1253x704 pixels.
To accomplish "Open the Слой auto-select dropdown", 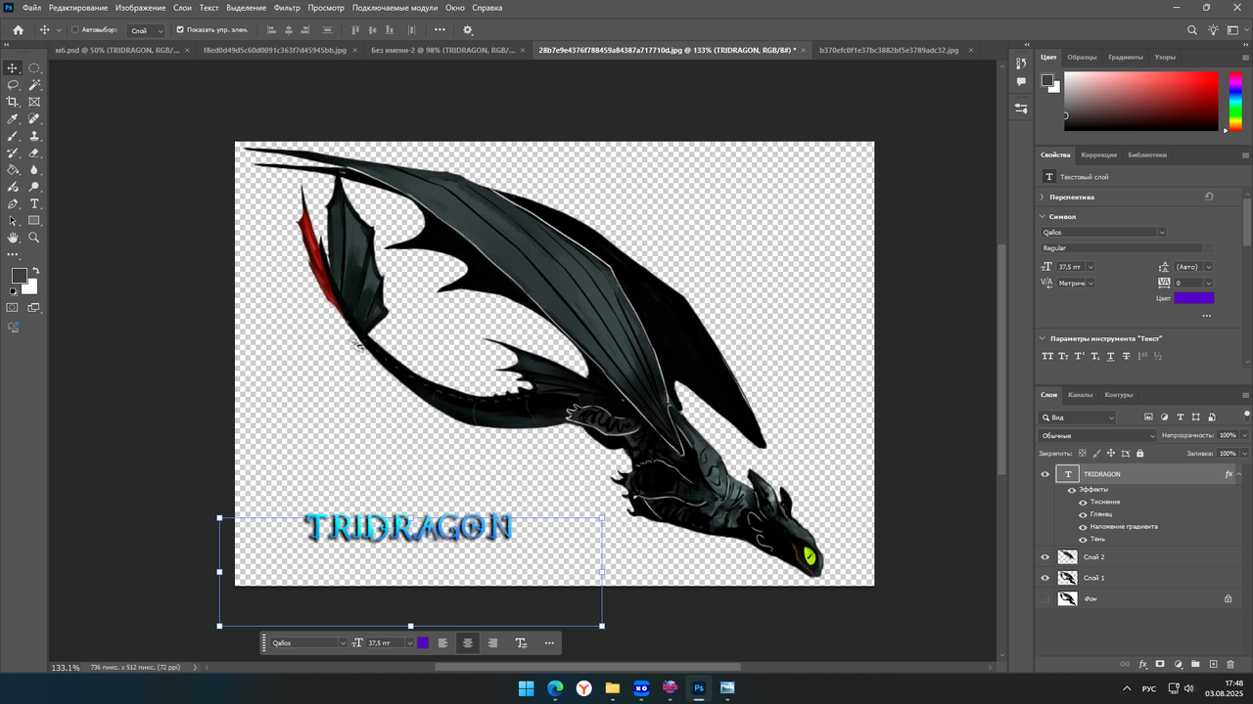I will [147, 30].
